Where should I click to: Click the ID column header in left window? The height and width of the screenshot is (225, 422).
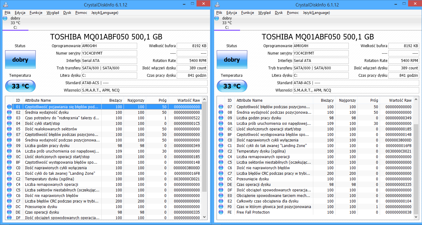[x=18, y=100]
